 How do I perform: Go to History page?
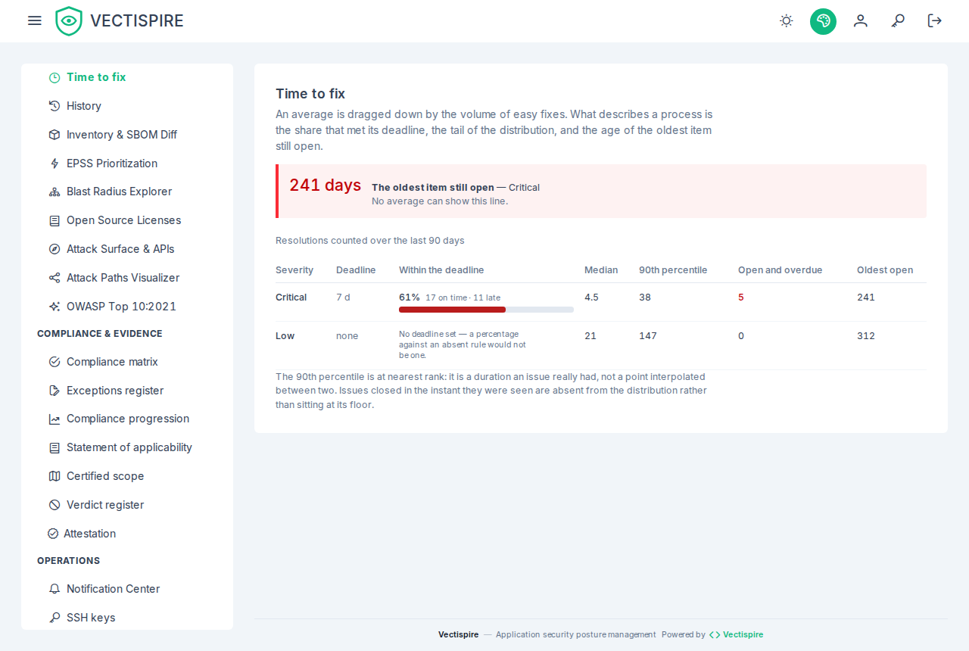pyautogui.click(x=127, y=106)
